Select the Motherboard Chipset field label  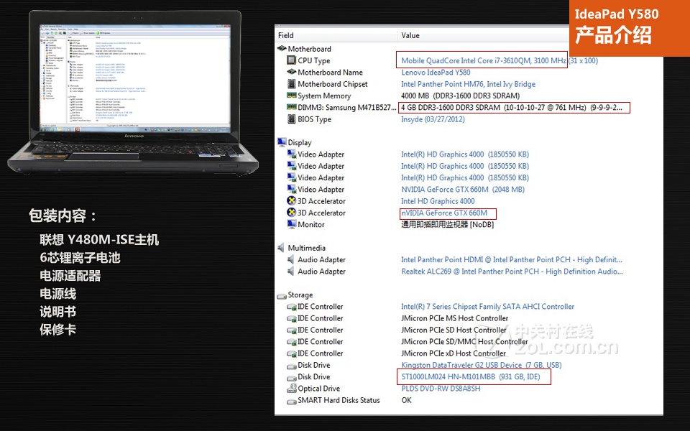coord(332,84)
